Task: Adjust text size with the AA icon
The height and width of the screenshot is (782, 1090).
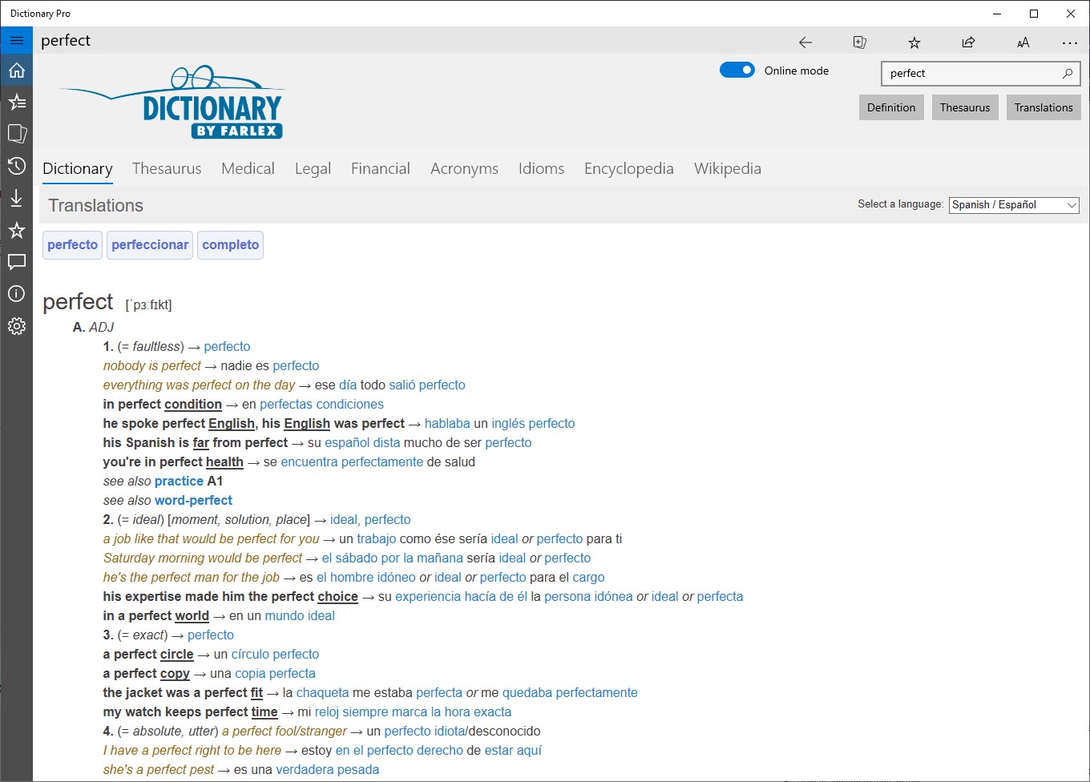Action: tap(1023, 42)
